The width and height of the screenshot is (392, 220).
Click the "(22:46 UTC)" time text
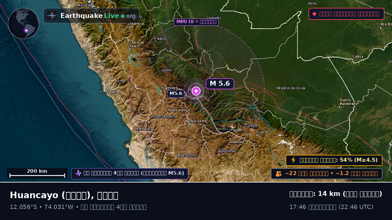coord(356,207)
